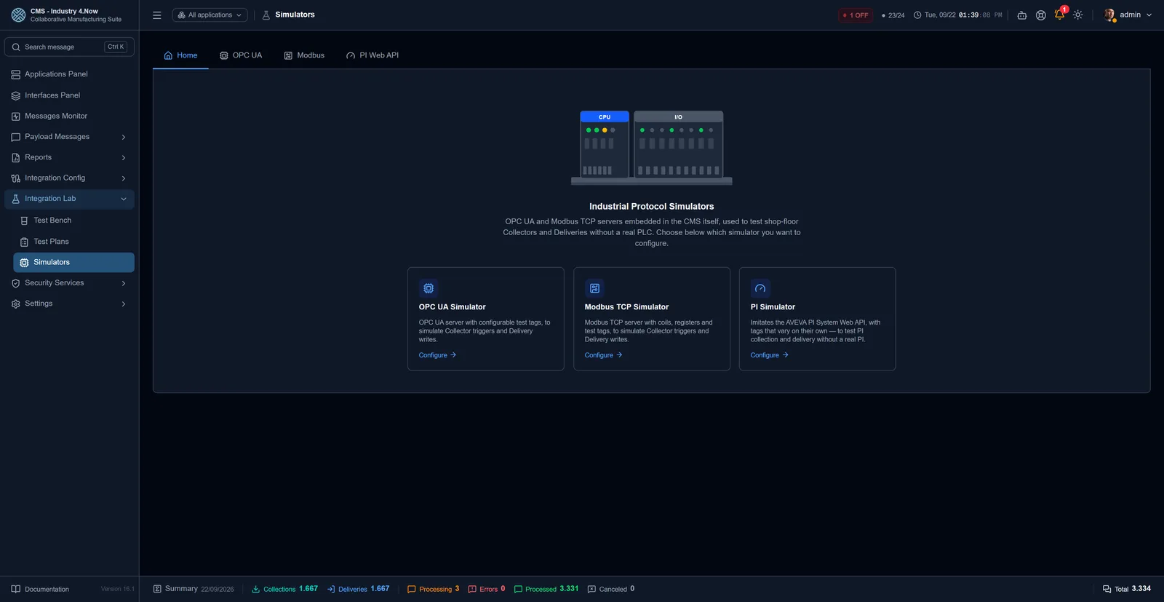Click the Version 16.1 label

[117, 589]
